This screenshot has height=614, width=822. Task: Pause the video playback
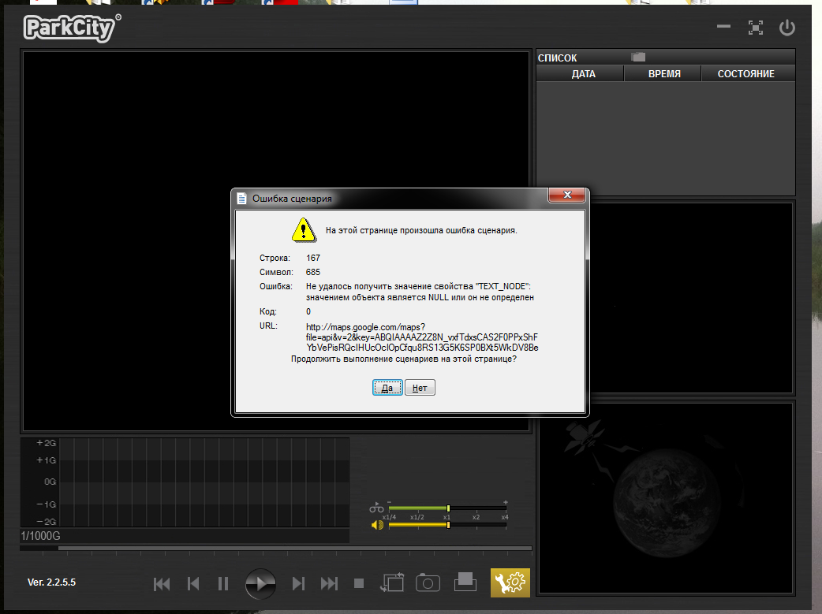[223, 584]
